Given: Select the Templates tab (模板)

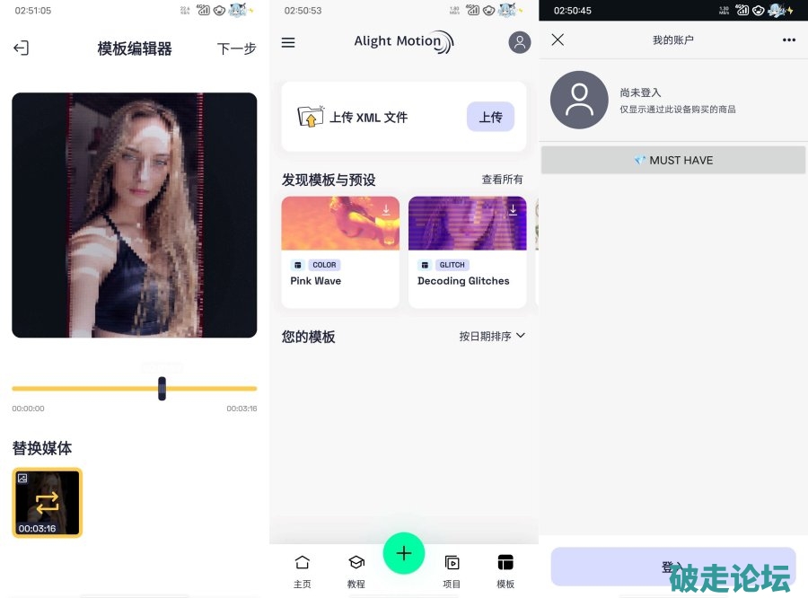Looking at the screenshot, I should point(505,570).
